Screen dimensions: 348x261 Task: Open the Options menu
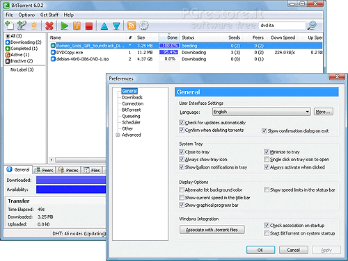(26, 15)
